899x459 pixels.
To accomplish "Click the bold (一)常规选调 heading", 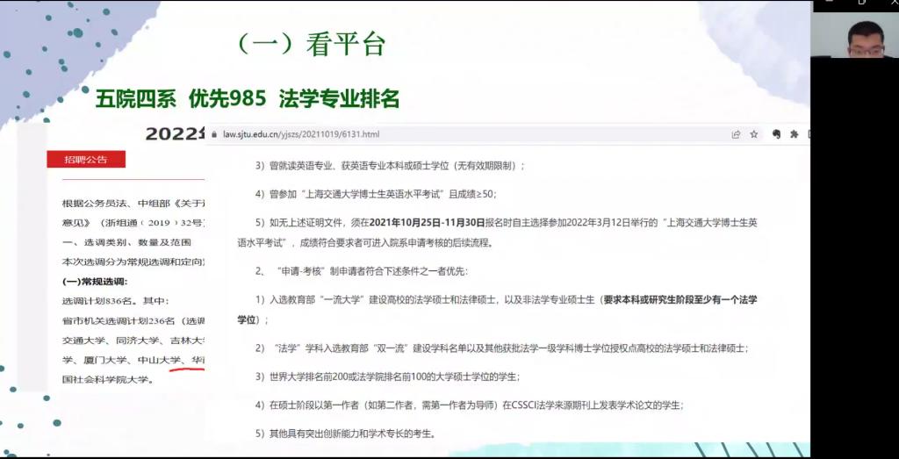I will 95,281.
